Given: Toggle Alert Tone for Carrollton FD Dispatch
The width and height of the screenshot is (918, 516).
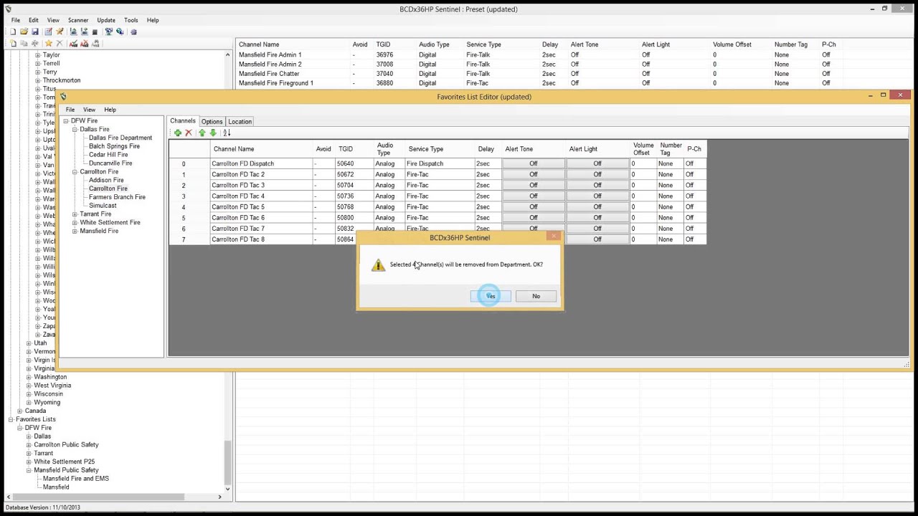Looking at the screenshot, I should 533,163.
